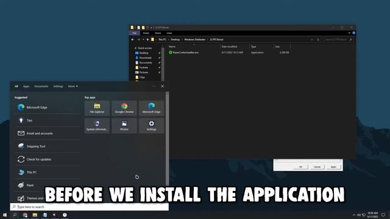Open the View ribbon tab
This screenshot has height=219, width=390.
coord(169,33)
